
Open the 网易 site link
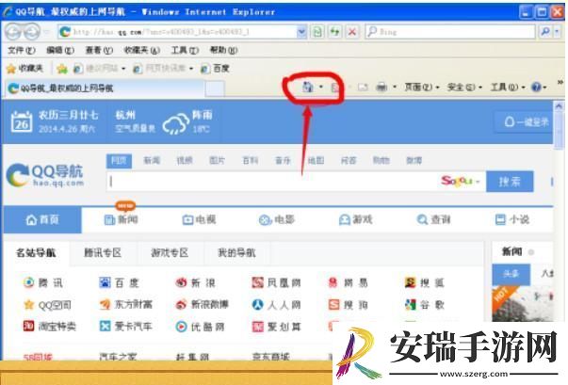point(349,282)
